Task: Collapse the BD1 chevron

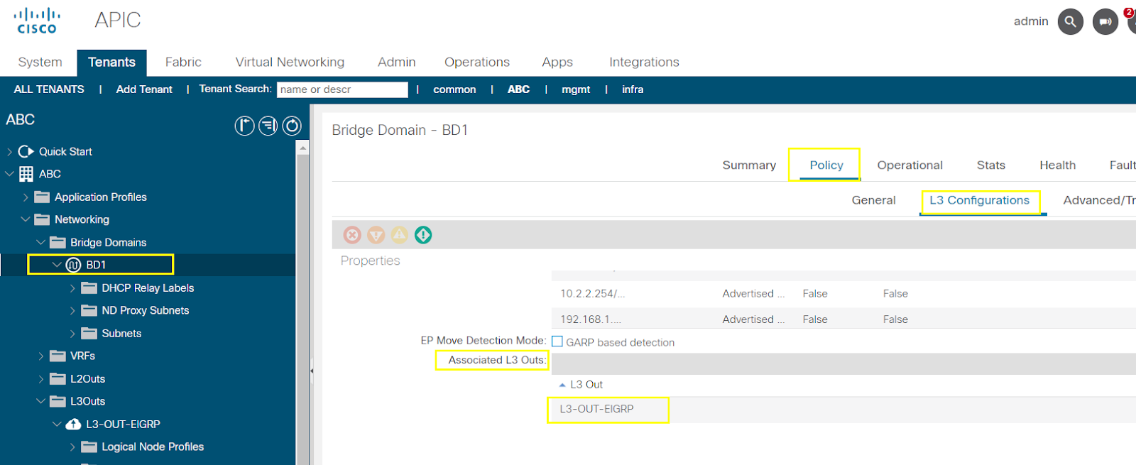Action: click(x=57, y=265)
